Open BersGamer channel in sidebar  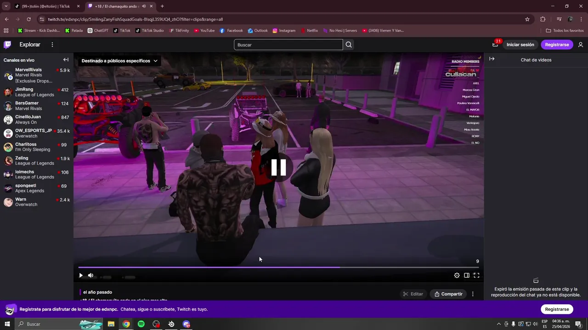click(37, 106)
